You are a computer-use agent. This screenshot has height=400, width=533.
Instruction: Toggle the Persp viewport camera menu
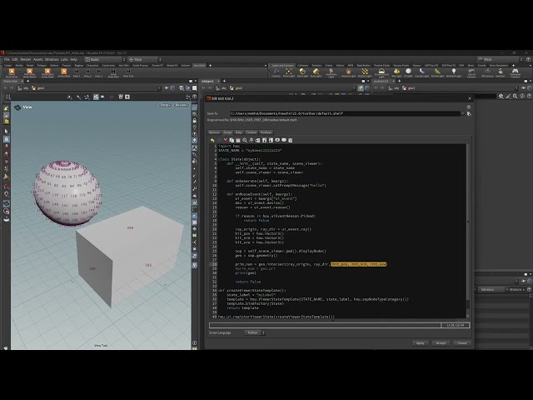coord(165,105)
